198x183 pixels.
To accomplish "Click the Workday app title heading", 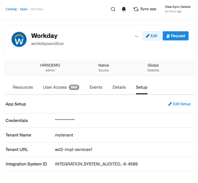I will click(44, 36).
